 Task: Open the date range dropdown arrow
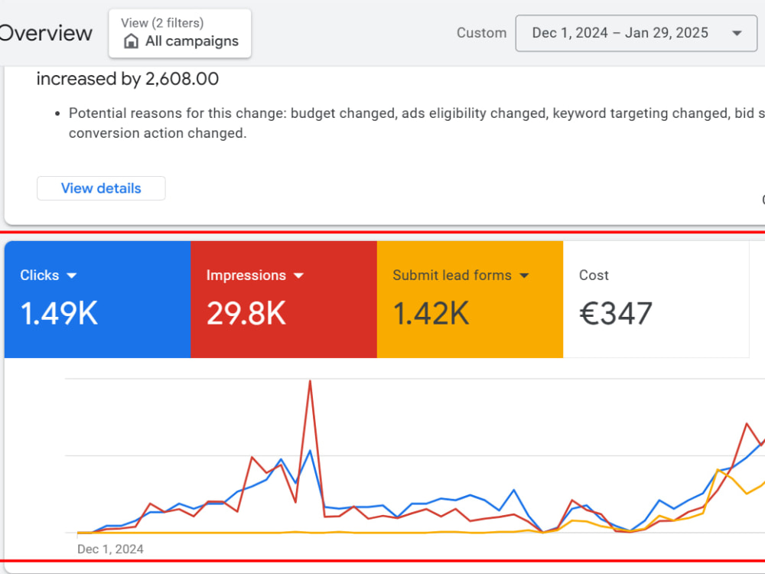tap(737, 33)
